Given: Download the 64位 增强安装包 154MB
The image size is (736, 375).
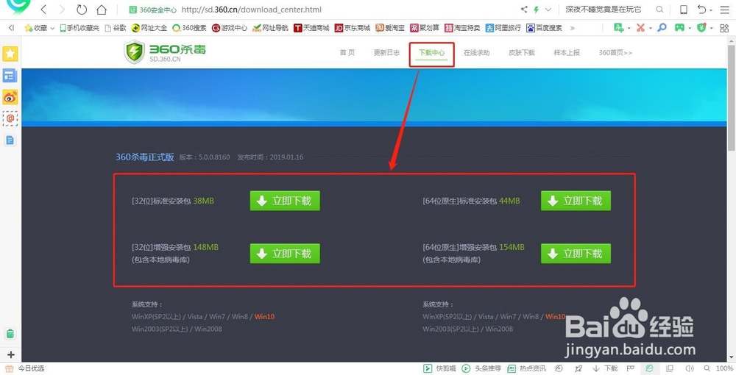Looking at the screenshot, I should coord(576,254).
